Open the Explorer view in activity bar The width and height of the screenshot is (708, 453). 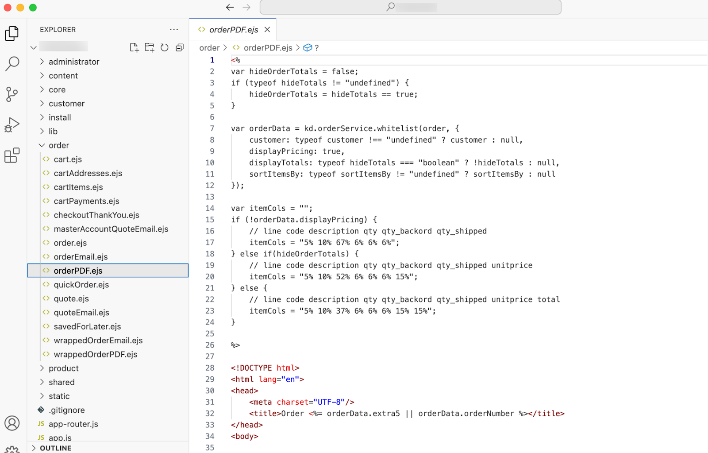[12, 34]
